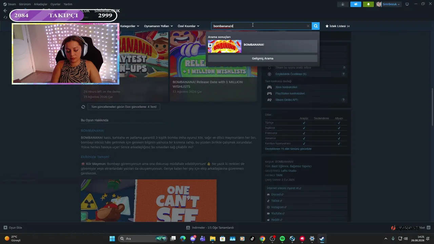Open Spotify from the taskbar
434x244 pixels.
[282, 239]
